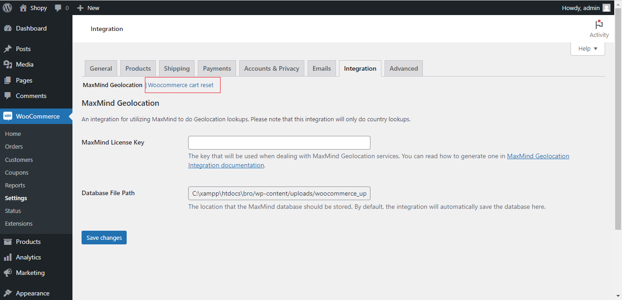This screenshot has height=300, width=622.
Task: Open the Settings submenu
Action: point(16,198)
